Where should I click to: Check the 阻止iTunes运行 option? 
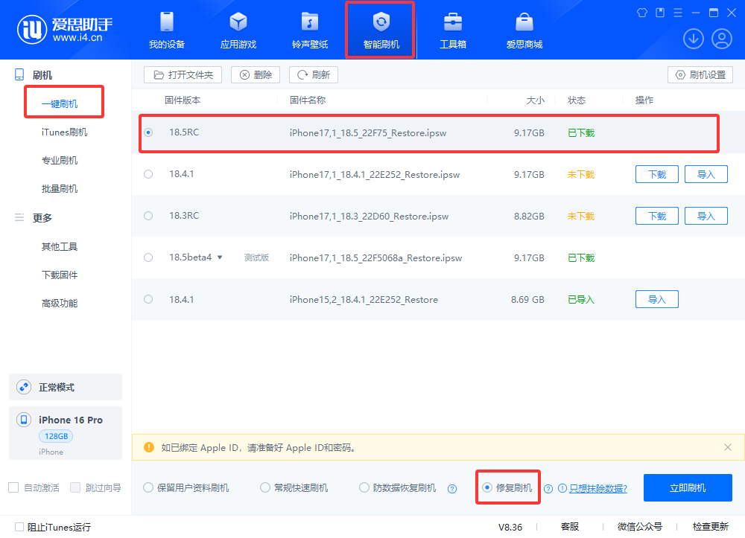(19, 527)
